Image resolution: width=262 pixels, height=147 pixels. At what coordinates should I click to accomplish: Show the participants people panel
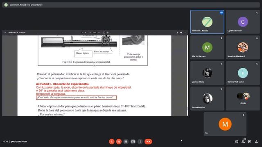click(243, 142)
